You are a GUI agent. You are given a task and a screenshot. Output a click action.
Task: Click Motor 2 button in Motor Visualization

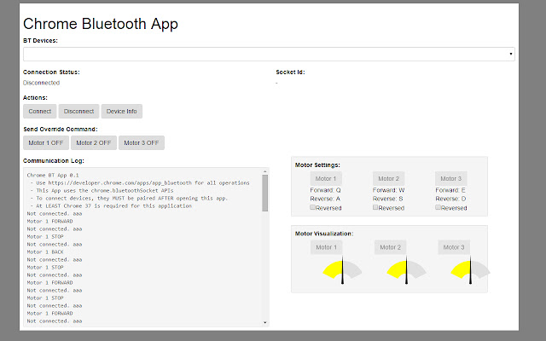[x=391, y=247]
